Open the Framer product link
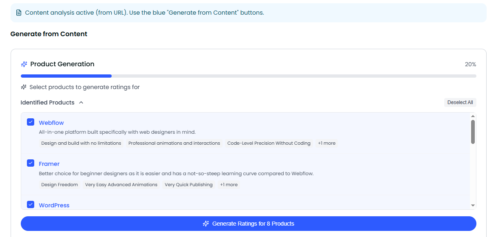The width and height of the screenshot is (487, 237). (49, 164)
